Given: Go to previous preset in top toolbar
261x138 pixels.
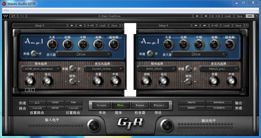Looking at the screenshot, I should pyautogui.click(x=197, y=16).
